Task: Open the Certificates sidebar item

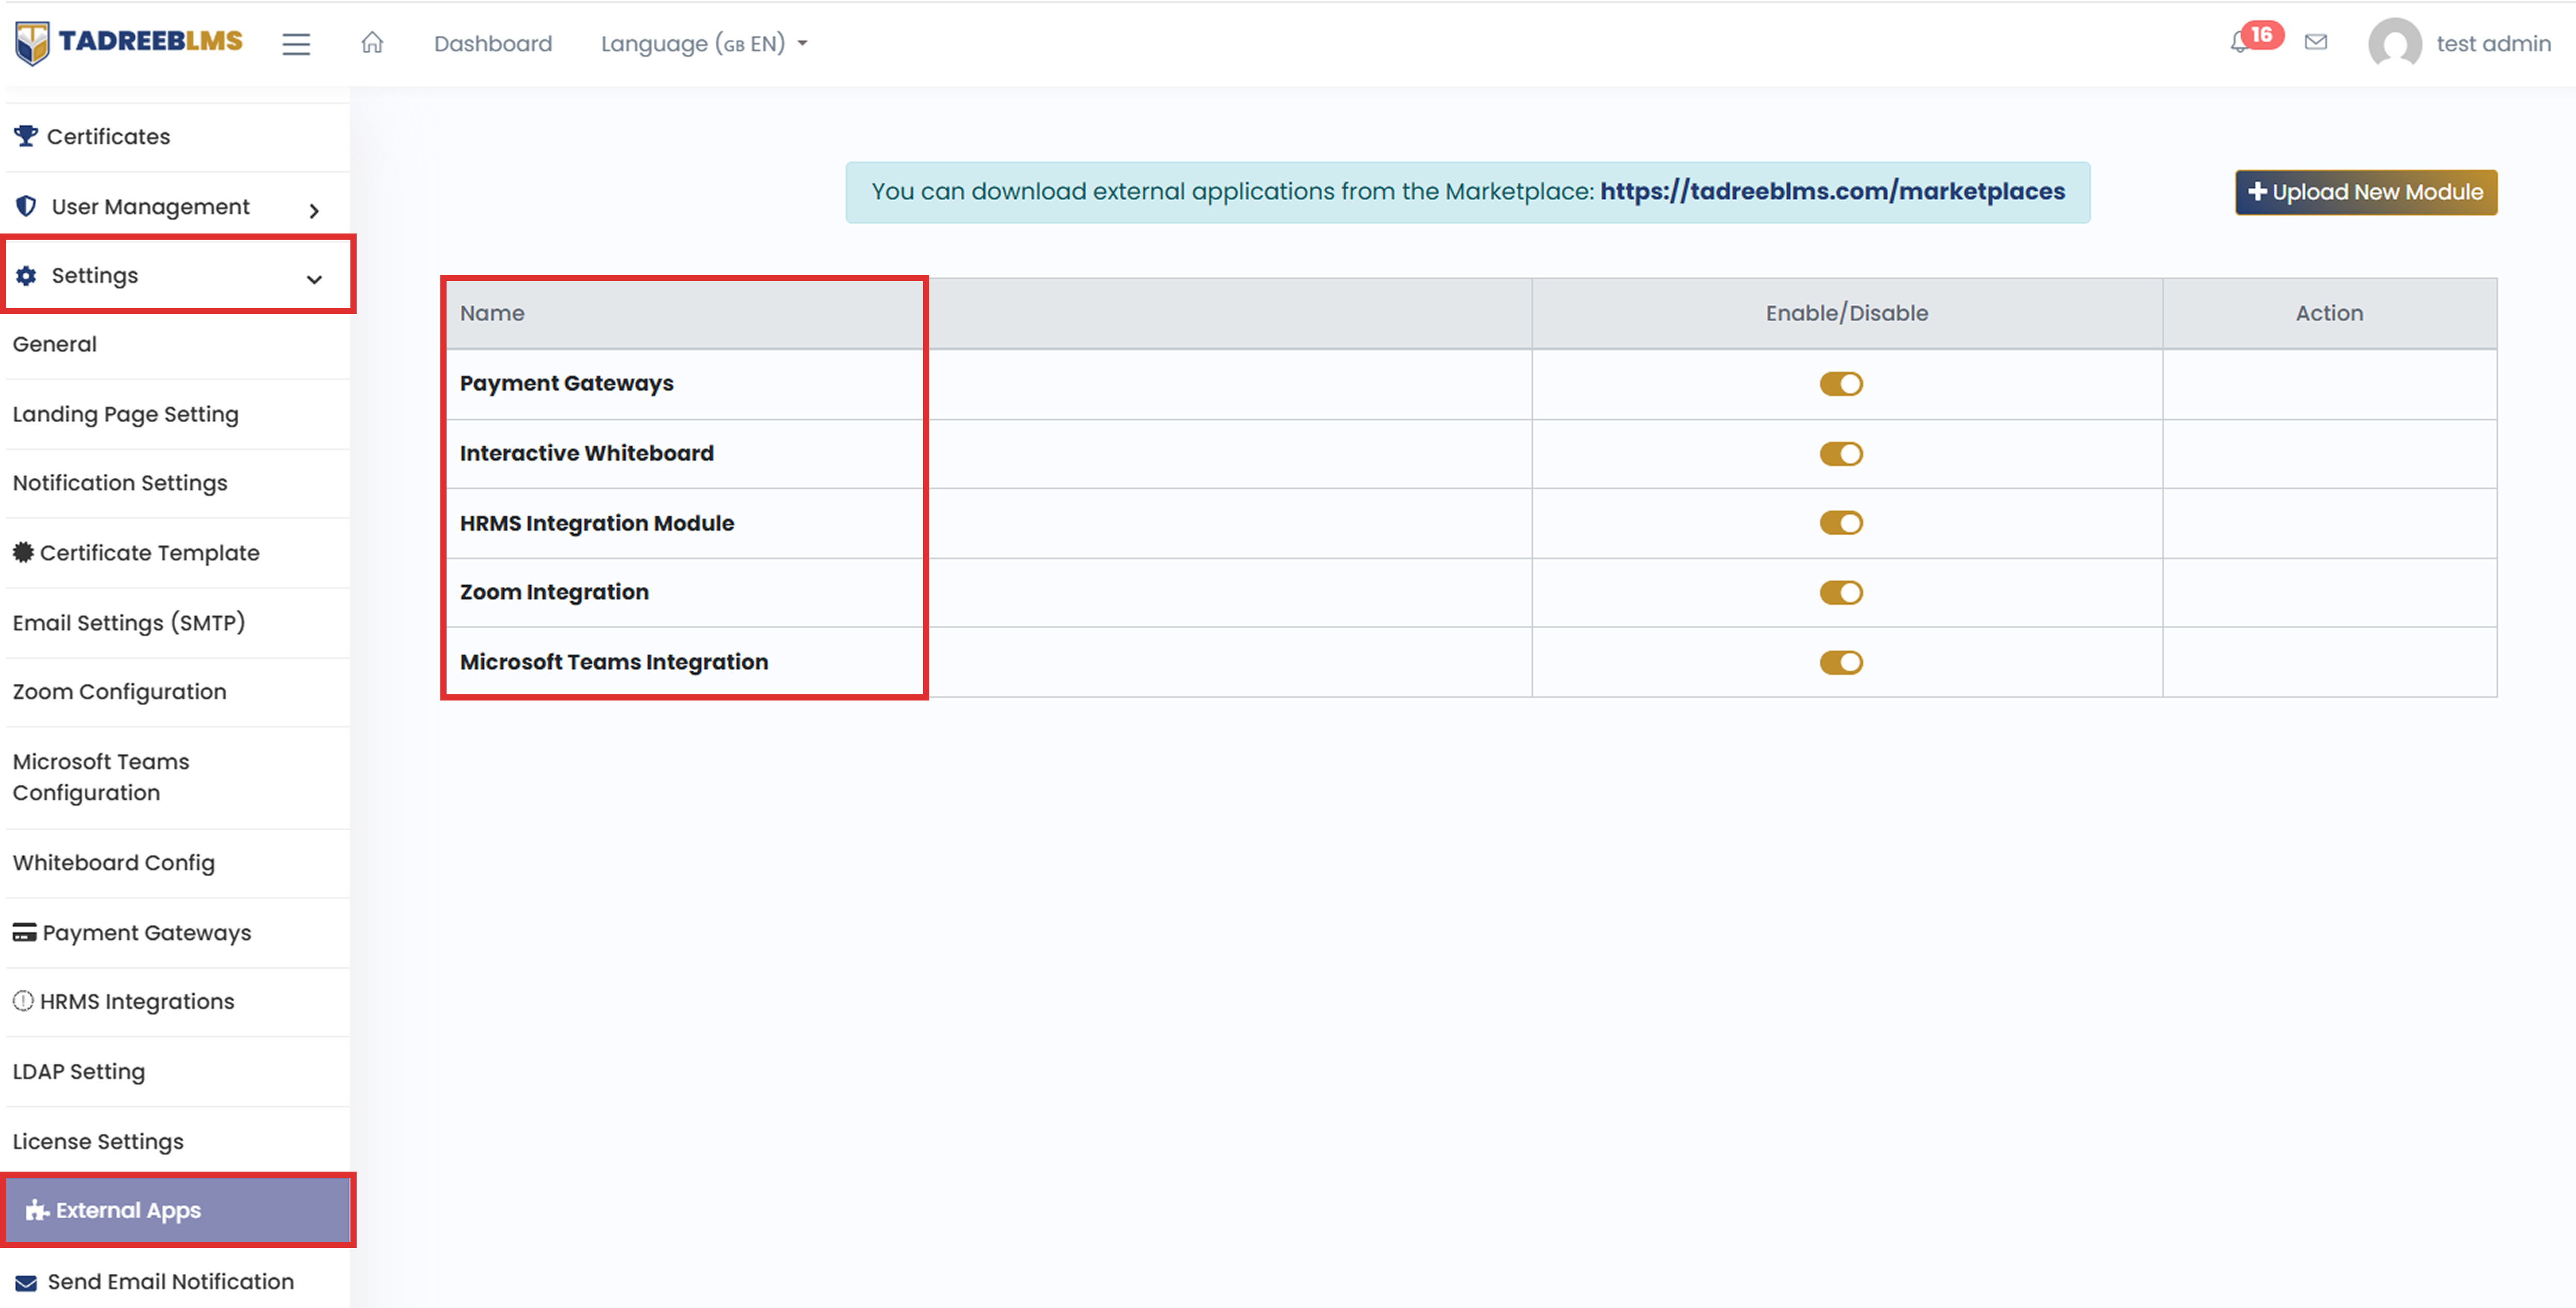Action: [178, 137]
